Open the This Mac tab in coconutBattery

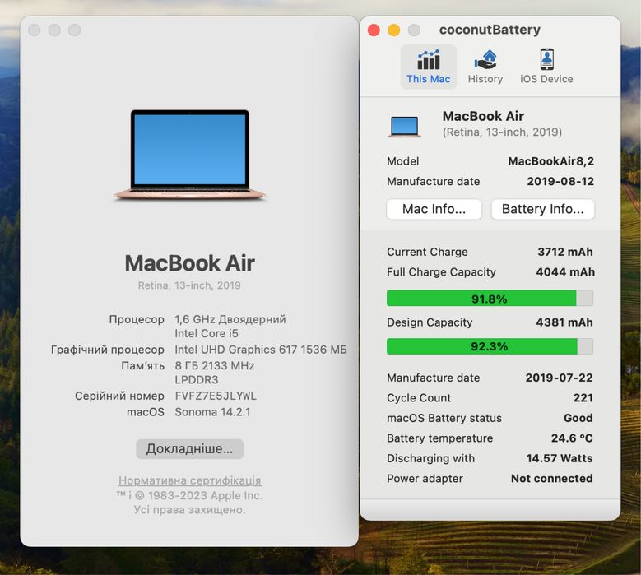tap(429, 67)
